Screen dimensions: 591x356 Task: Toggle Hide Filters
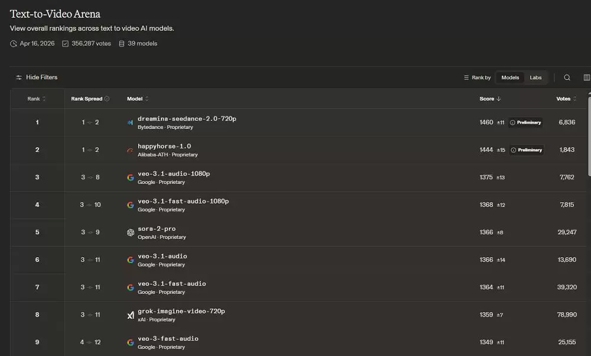click(37, 77)
